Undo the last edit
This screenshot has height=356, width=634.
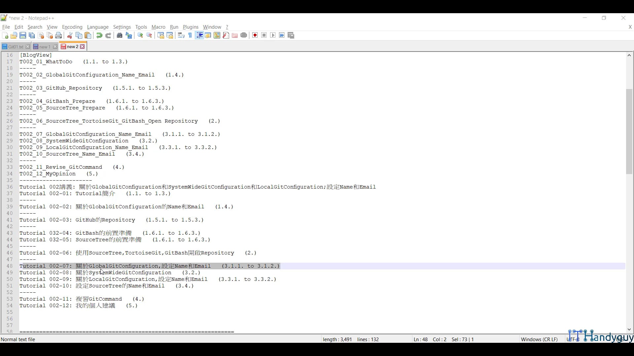point(99,35)
